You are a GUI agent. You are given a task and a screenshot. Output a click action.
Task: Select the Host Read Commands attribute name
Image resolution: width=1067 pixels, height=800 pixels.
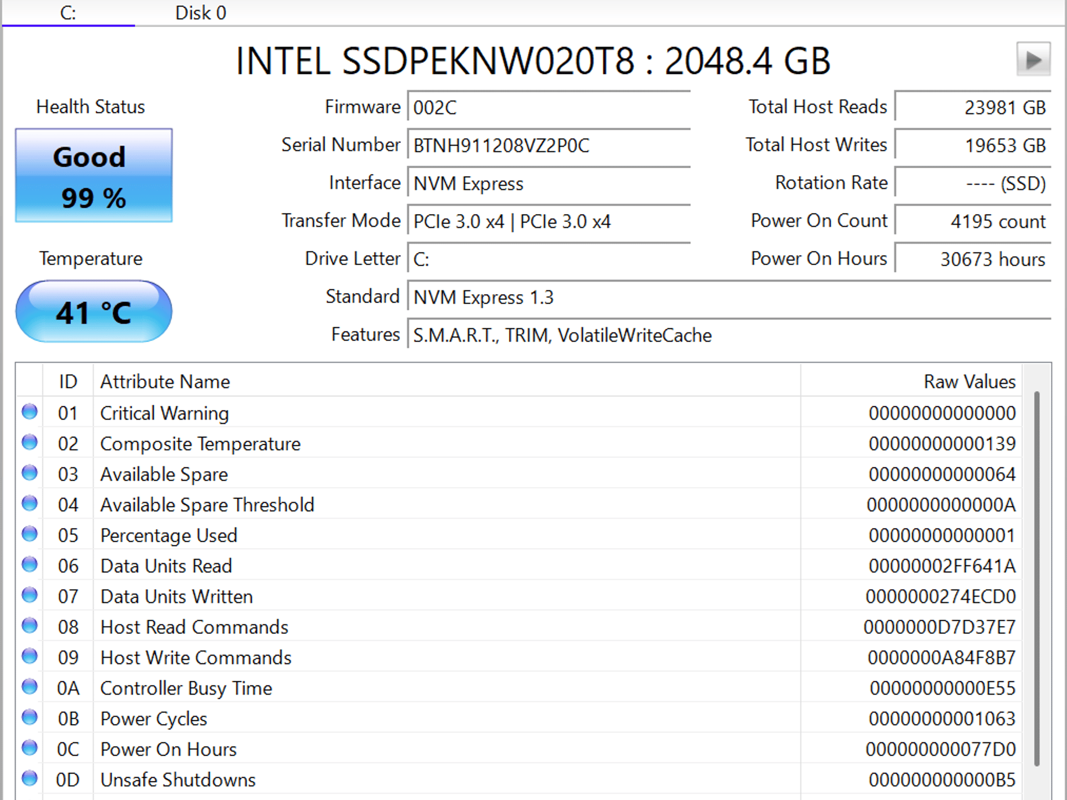pyautogui.click(x=194, y=627)
